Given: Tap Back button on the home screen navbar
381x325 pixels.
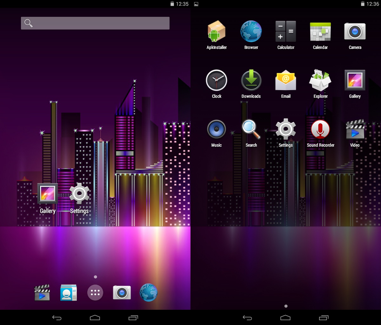Looking at the screenshot, I should coord(57,317).
